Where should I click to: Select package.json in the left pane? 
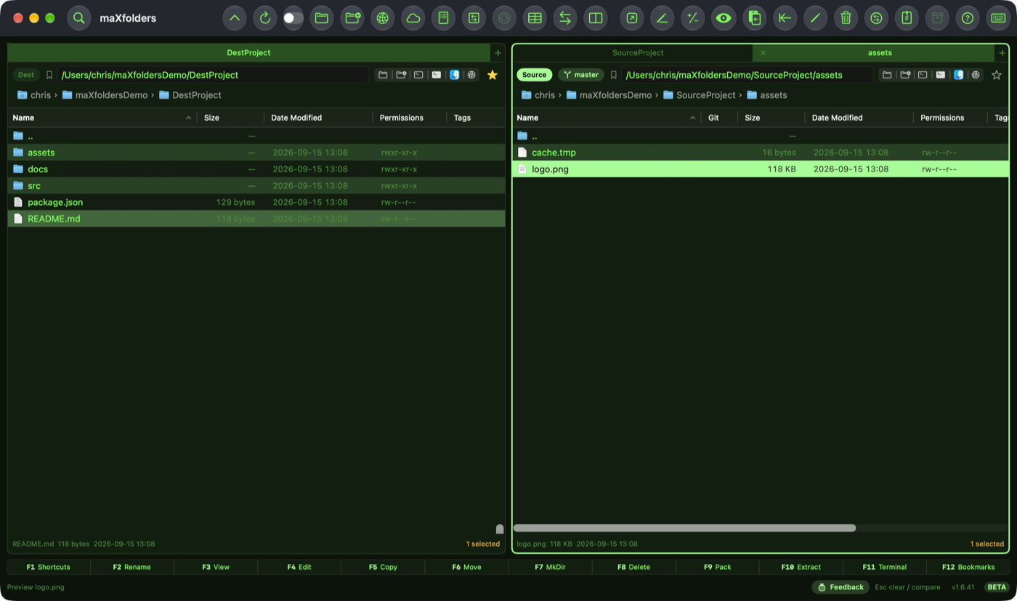click(256, 203)
